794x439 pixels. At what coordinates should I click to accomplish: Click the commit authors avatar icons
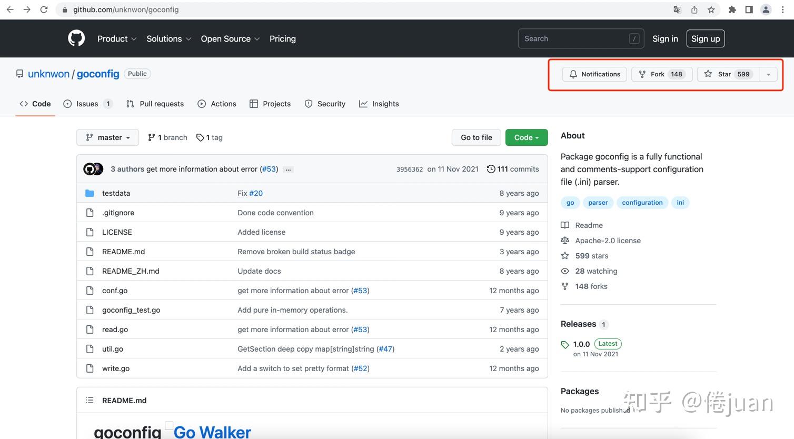tap(93, 169)
